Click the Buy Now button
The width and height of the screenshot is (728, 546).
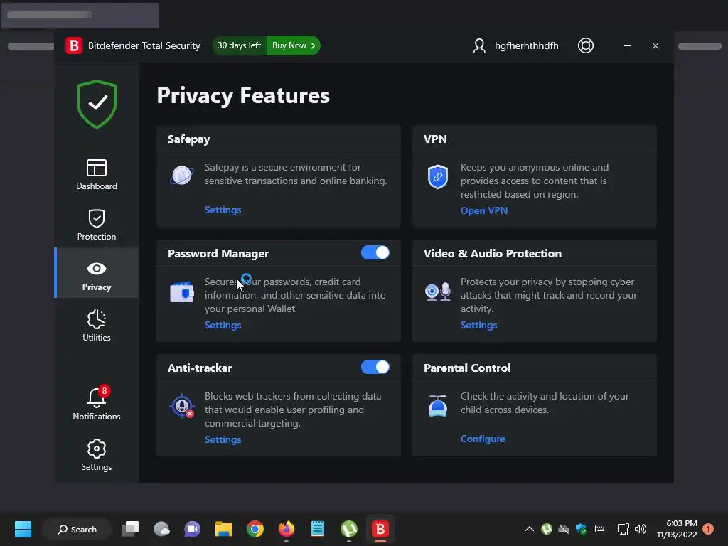(x=294, y=45)
